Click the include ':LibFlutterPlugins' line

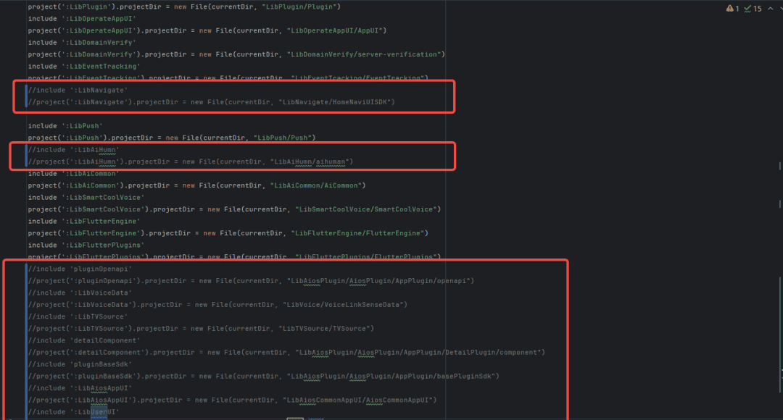pos(86,245)
